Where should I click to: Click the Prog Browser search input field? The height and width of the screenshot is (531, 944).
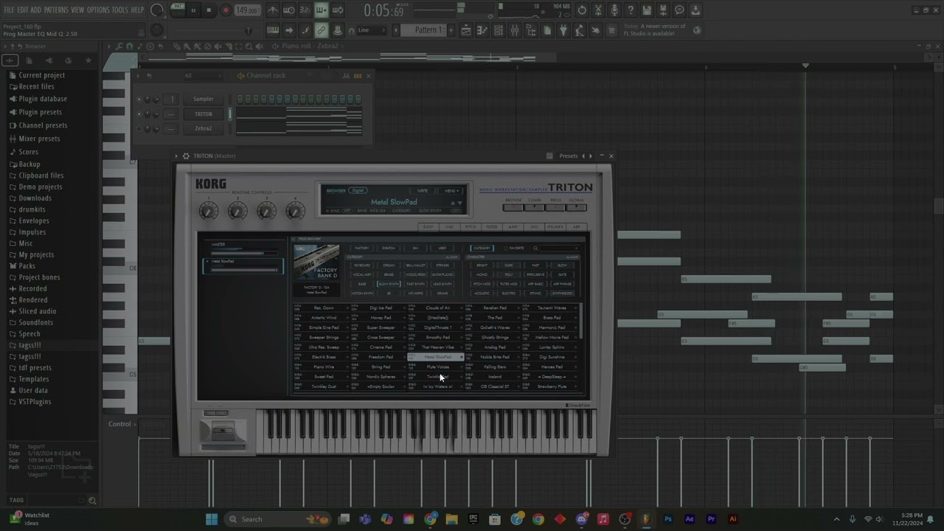pos(559,249)
